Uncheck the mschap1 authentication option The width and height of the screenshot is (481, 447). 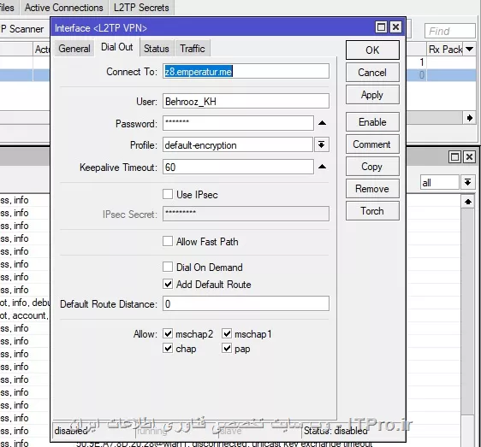tap(227, 333)
